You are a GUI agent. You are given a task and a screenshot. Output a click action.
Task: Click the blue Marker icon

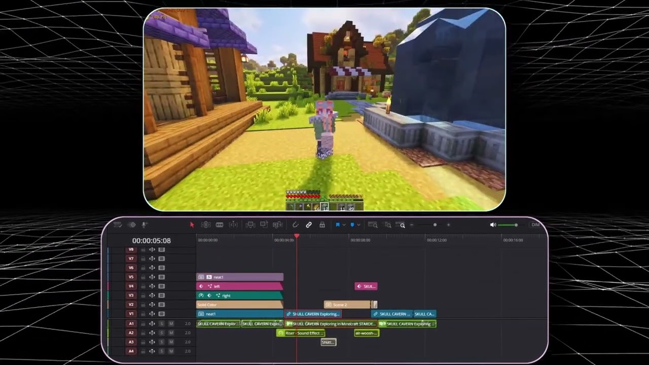tap(352, 225)
